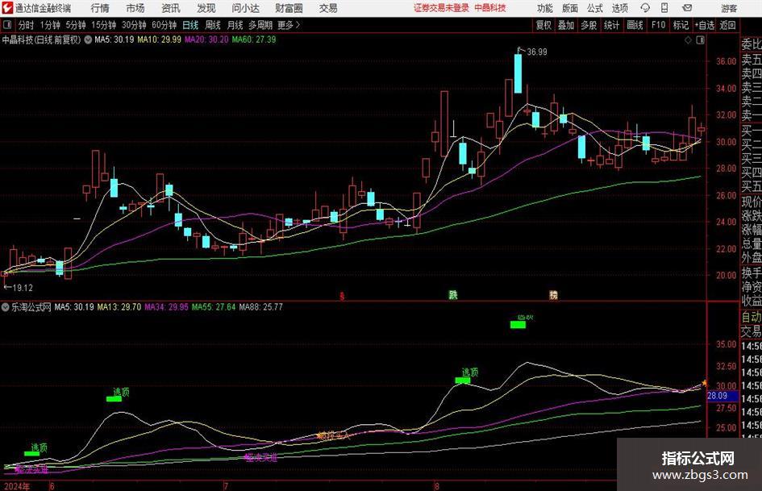The height and width of the screenshot is (491, 762).
Task: Click the 通达信 red logo icon
Action: (8, 8)
